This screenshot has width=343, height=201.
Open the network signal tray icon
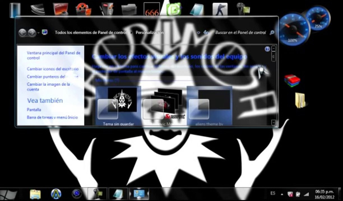(x=306, y=194)
